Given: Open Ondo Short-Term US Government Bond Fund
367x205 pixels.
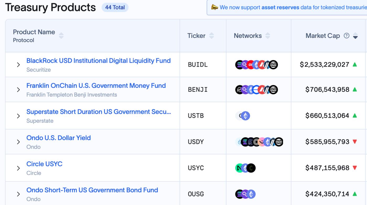Looking at the screenshot, I should [92, 190].
